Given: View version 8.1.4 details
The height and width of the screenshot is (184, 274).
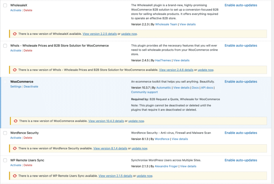Looking at the screenshot, I should pyautogui.click(x=110, y=148).
